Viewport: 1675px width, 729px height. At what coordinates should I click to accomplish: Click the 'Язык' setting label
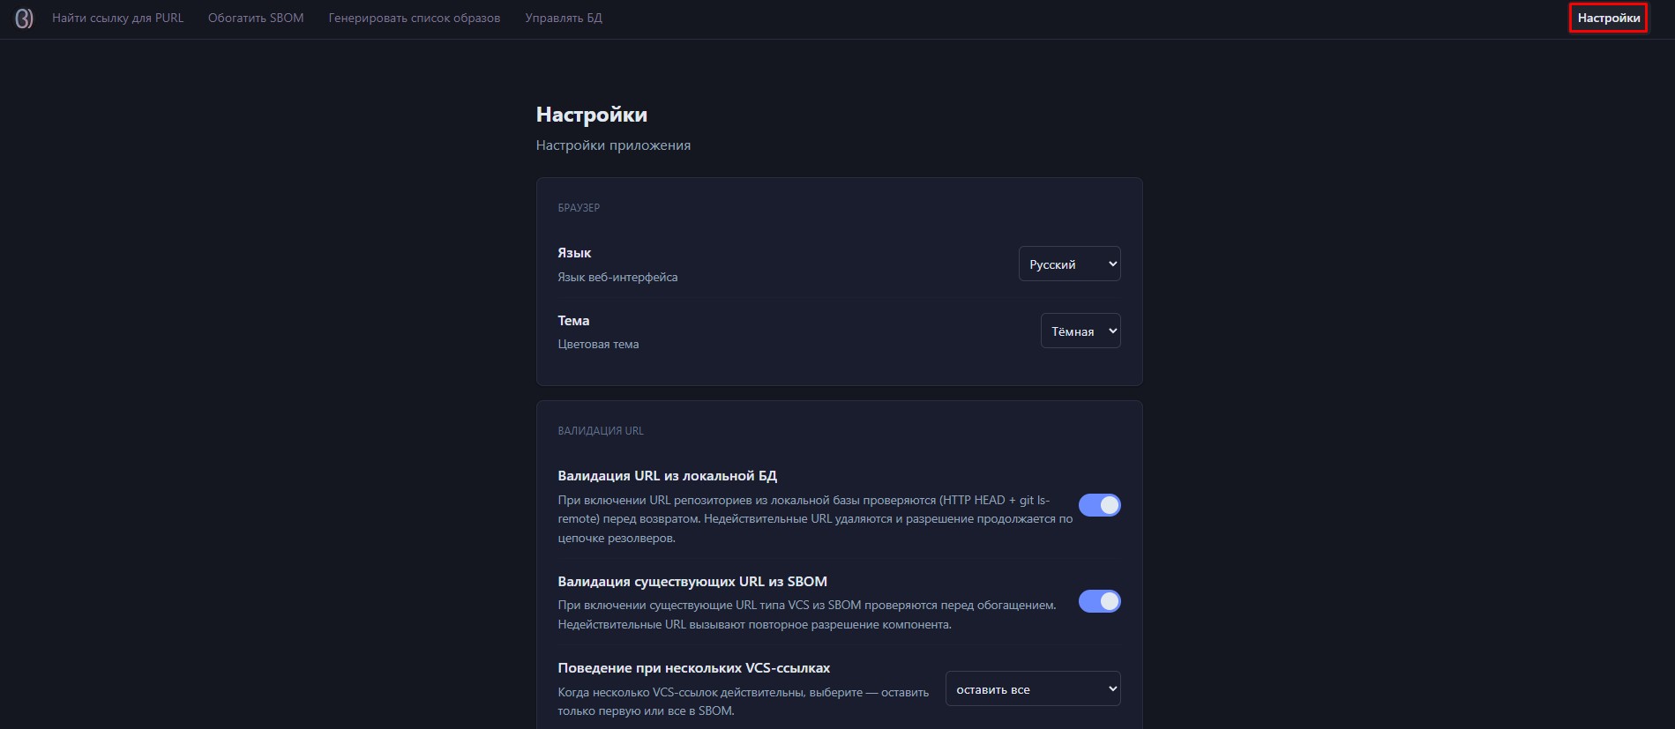[574, 253]
